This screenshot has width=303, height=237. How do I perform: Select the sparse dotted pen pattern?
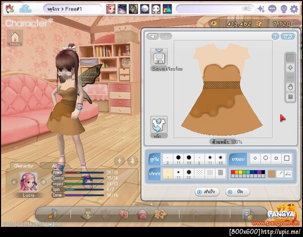[199, 174]
